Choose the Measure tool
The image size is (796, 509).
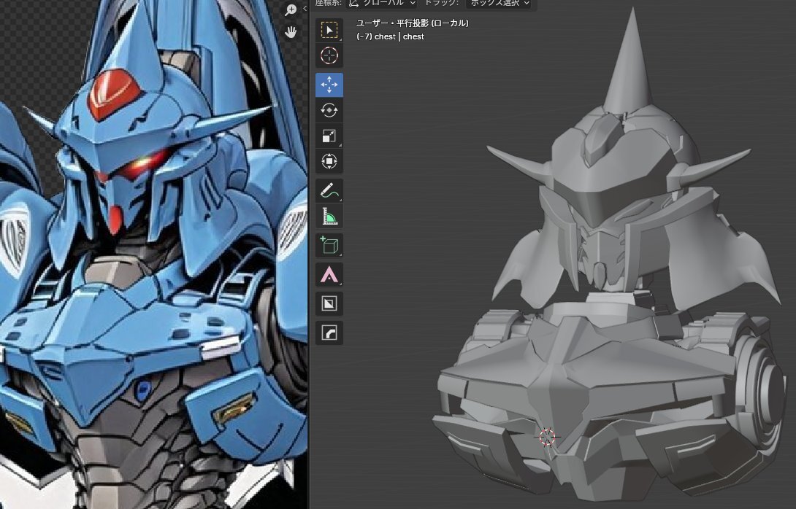329,217
